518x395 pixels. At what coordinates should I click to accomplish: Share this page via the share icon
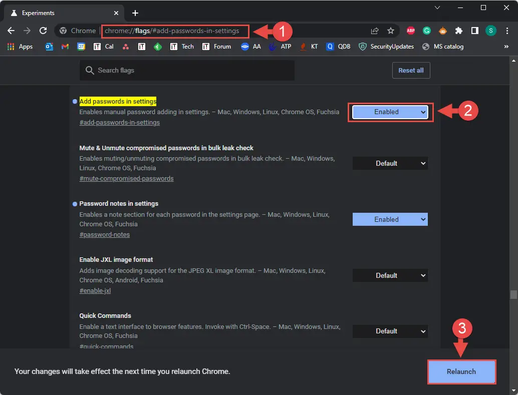point(375,31)
